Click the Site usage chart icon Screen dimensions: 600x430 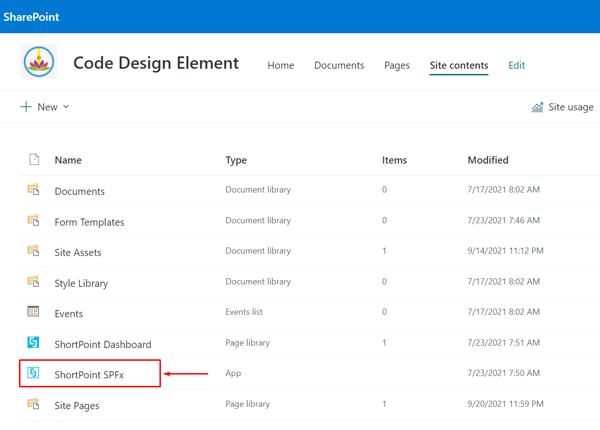537,107
